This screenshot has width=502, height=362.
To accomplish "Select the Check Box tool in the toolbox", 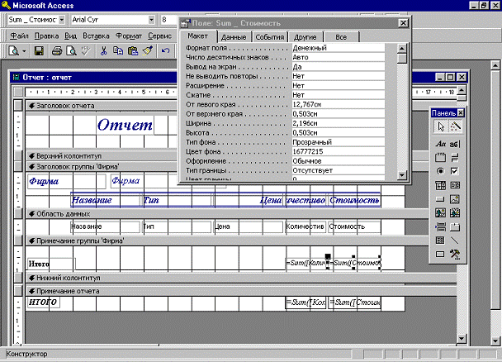I will click(455, 170).
